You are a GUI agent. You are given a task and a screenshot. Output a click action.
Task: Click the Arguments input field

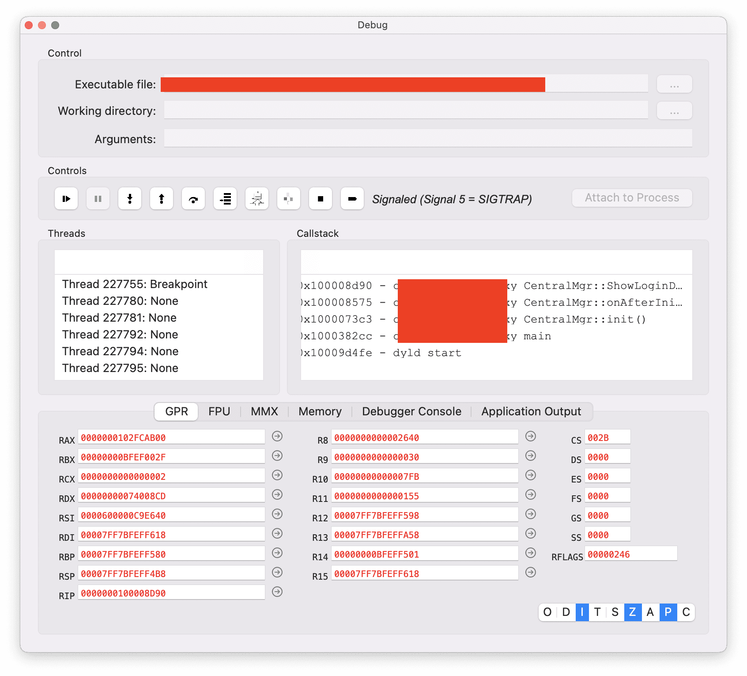point(428,138)
